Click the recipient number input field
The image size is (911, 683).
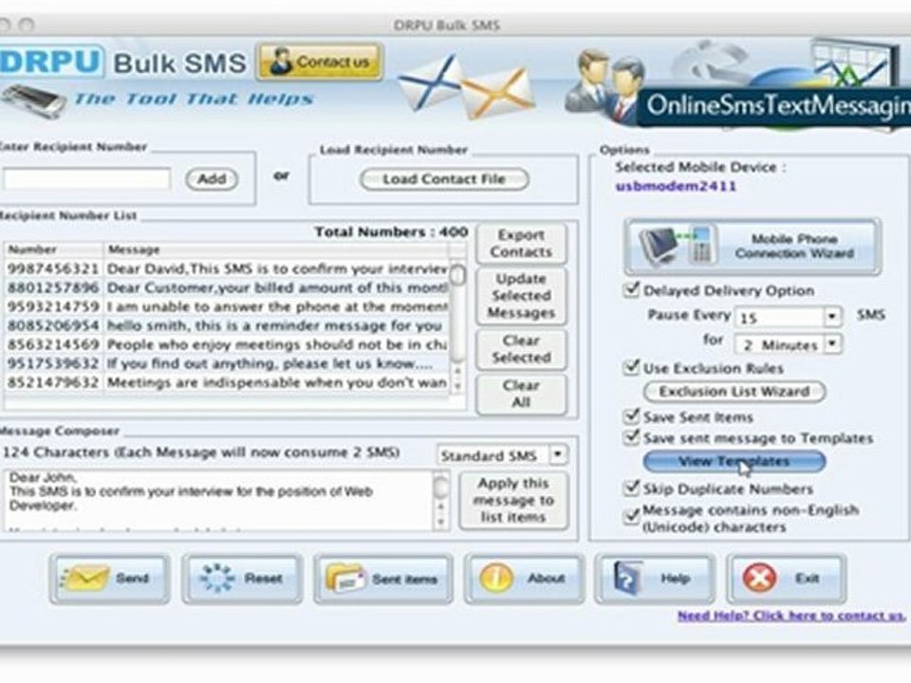click(x=87, y=178)
